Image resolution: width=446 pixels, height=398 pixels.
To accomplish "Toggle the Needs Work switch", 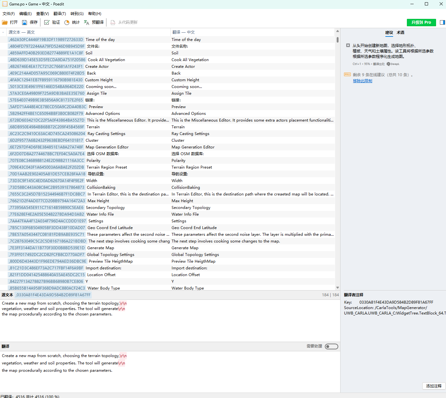I will [x=331, y=346].
